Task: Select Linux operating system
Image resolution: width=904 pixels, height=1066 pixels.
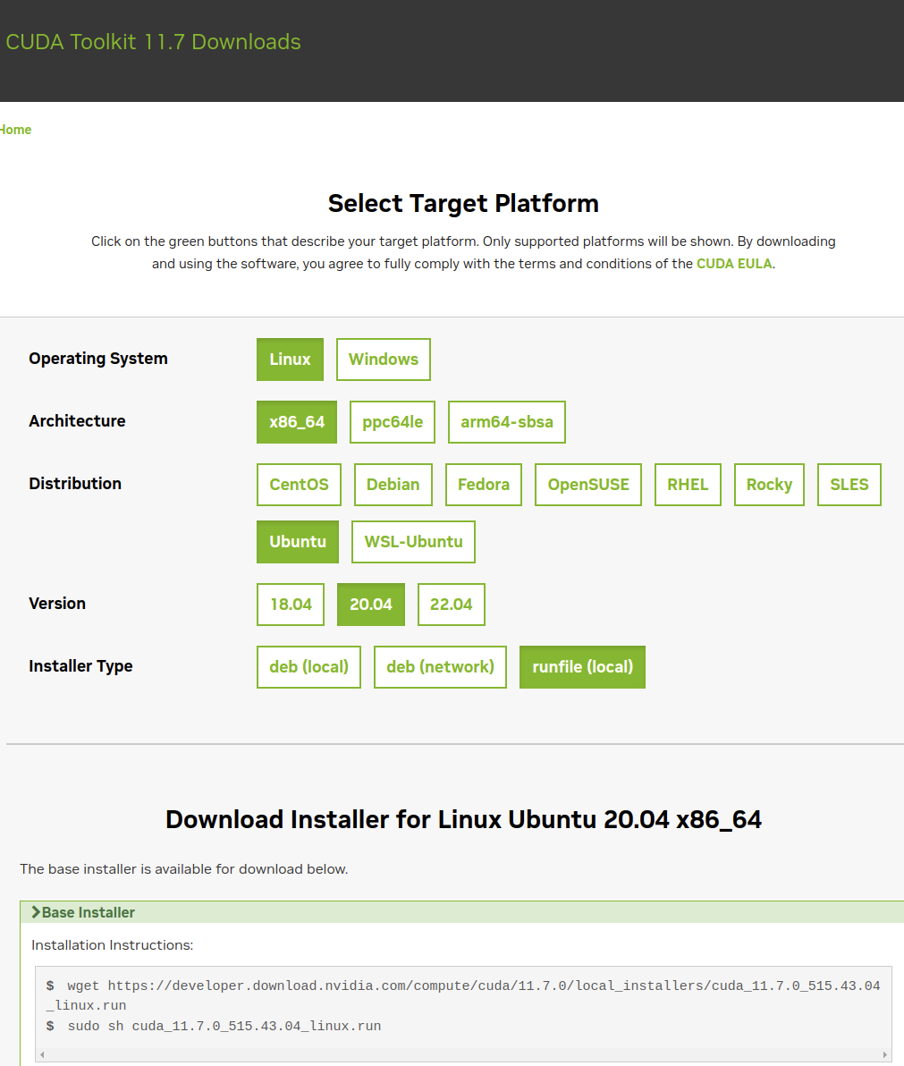Action: pyautogui.click(x=290, y=359)
